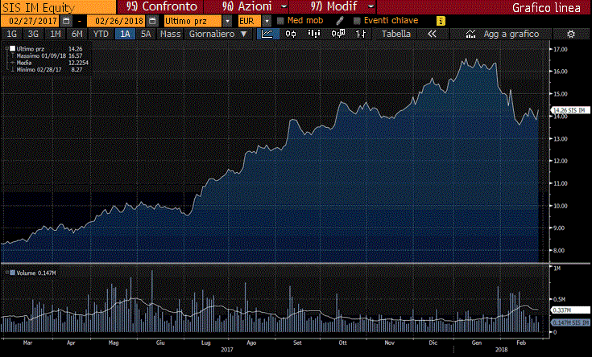Click the EUR currency field

coord(250,21)
